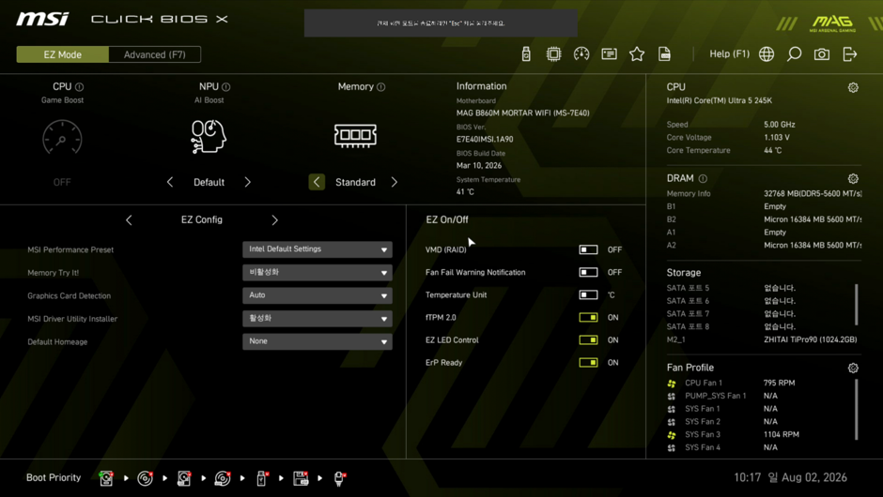Click 'Intel(R) Core(TM) Ultra 5 245K' text
The image size is (883, 497).
coord(720,100)
